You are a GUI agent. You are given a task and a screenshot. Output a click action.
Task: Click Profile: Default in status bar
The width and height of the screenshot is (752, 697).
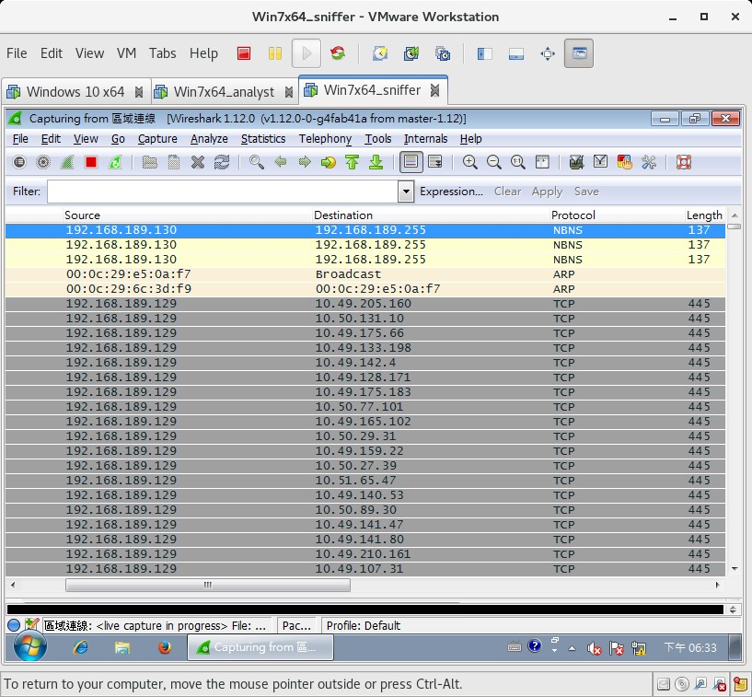tap(363, 625)
